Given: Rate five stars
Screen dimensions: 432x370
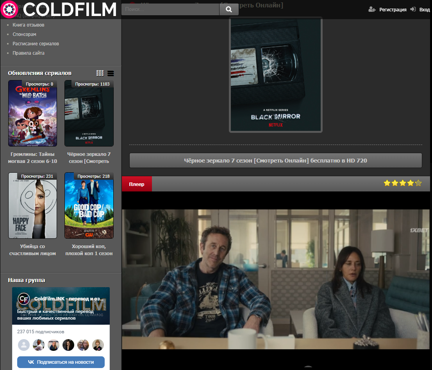Looking at the screenshot, I should (418, 183).
